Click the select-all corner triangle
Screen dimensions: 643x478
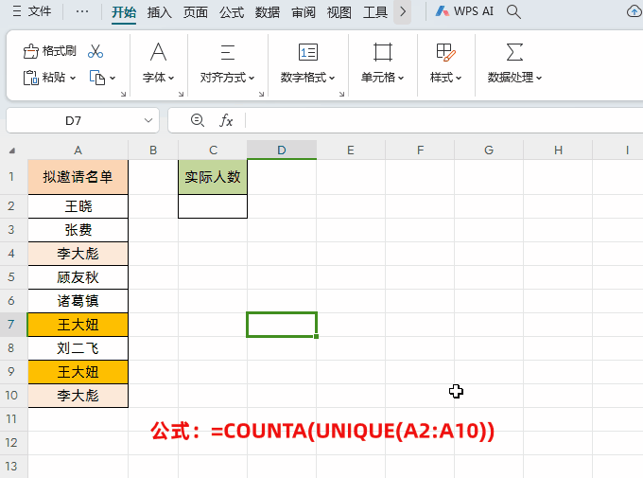(x=12, y=150)
